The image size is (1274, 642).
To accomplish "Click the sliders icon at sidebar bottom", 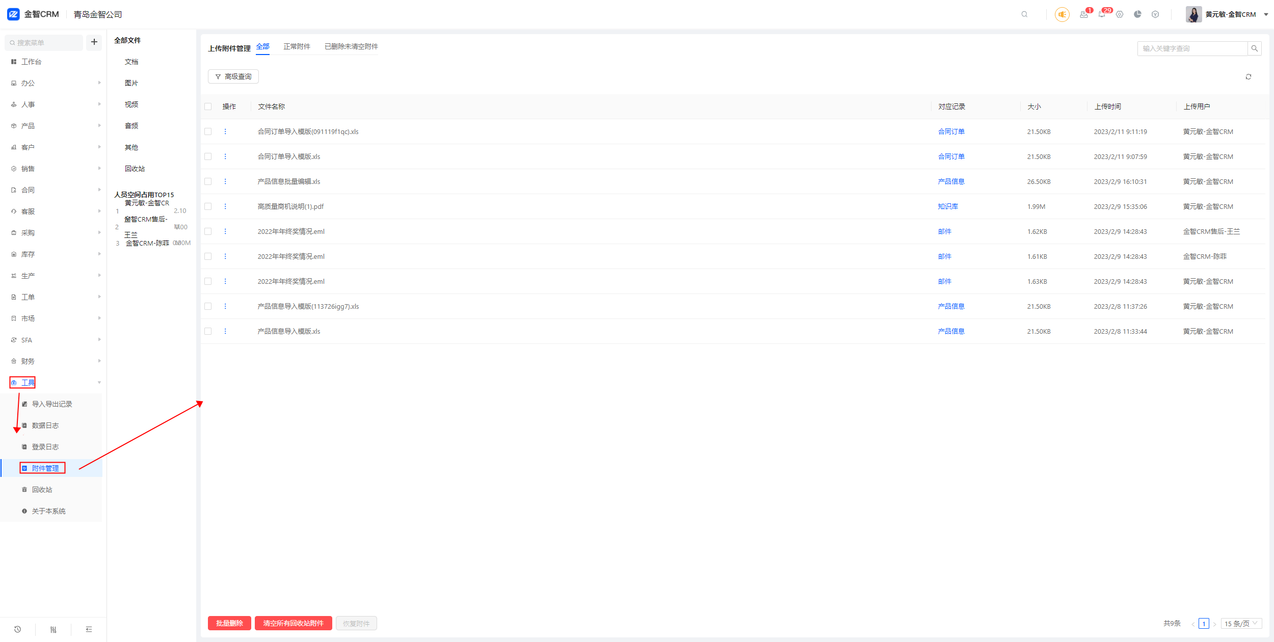I will (x=53, y=629).
